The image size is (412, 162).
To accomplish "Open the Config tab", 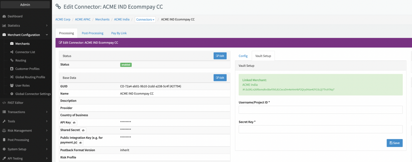I will (x=243, y=56).
